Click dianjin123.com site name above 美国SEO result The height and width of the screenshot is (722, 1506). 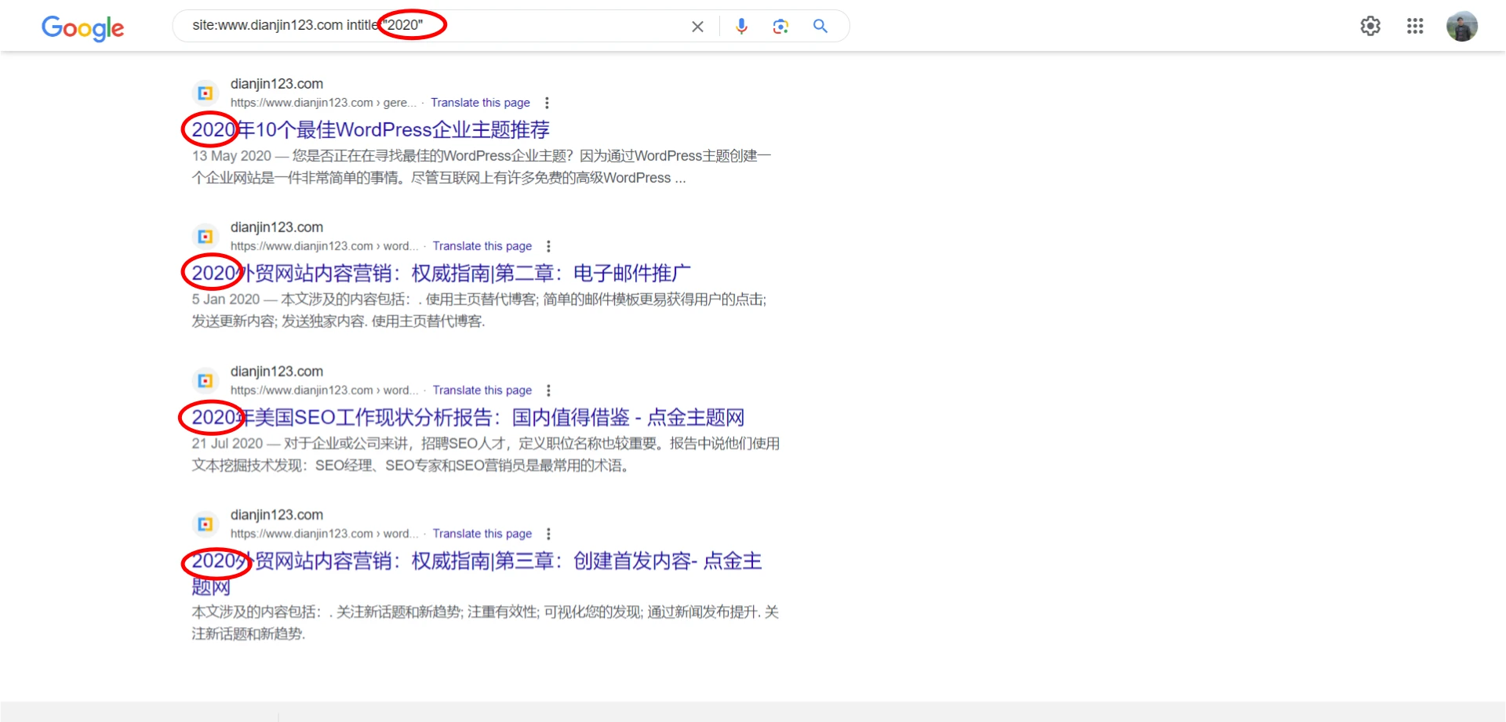[277, 372]
